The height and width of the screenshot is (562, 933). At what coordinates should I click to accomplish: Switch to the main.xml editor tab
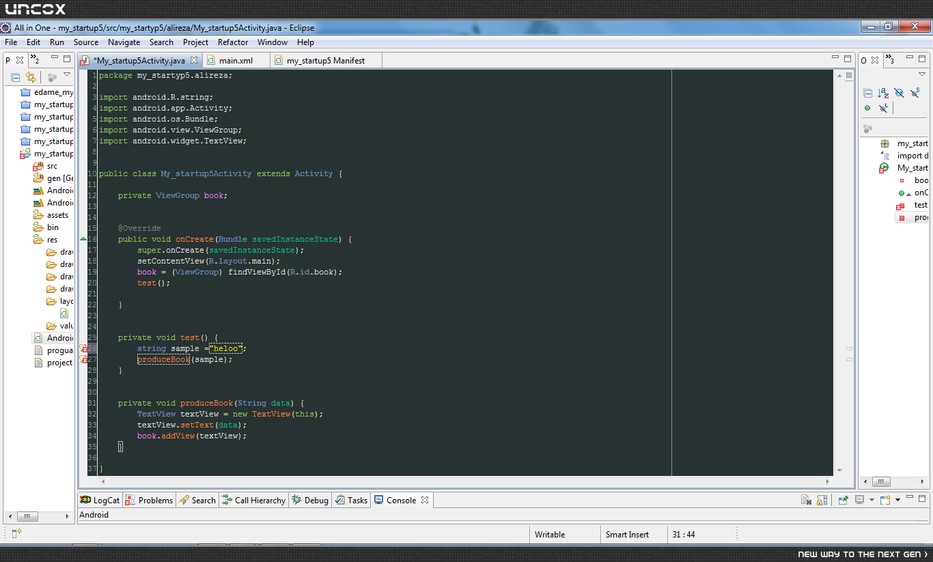236,61
